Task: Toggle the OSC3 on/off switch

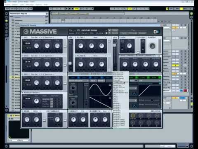Action: (x=23, y=74)
